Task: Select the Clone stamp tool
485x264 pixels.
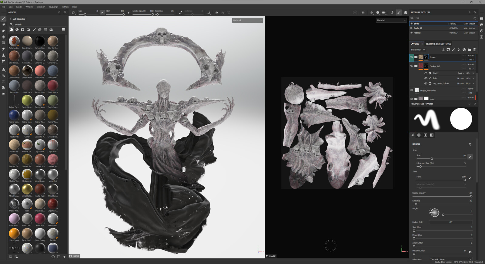Action: [x=4, y=55]
